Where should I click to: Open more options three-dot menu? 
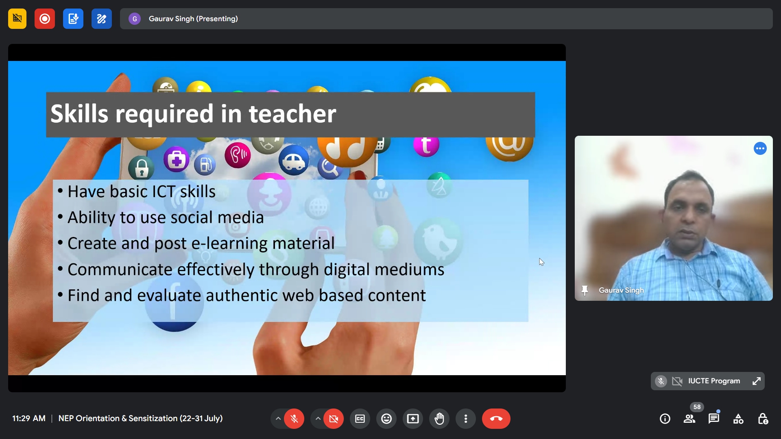[x=466, y=419]
